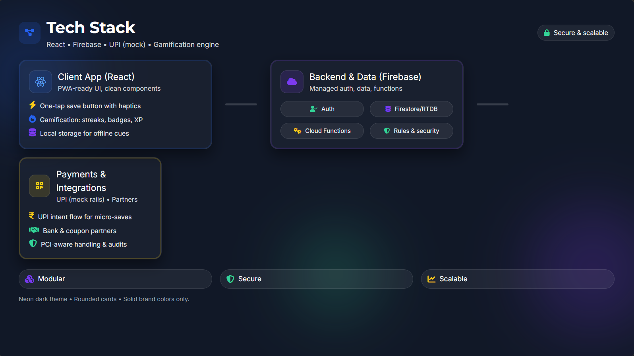Click the PWA-ready UI, clean components text
Viewport: 634px width, 356px height.
[x=109, y=88]
